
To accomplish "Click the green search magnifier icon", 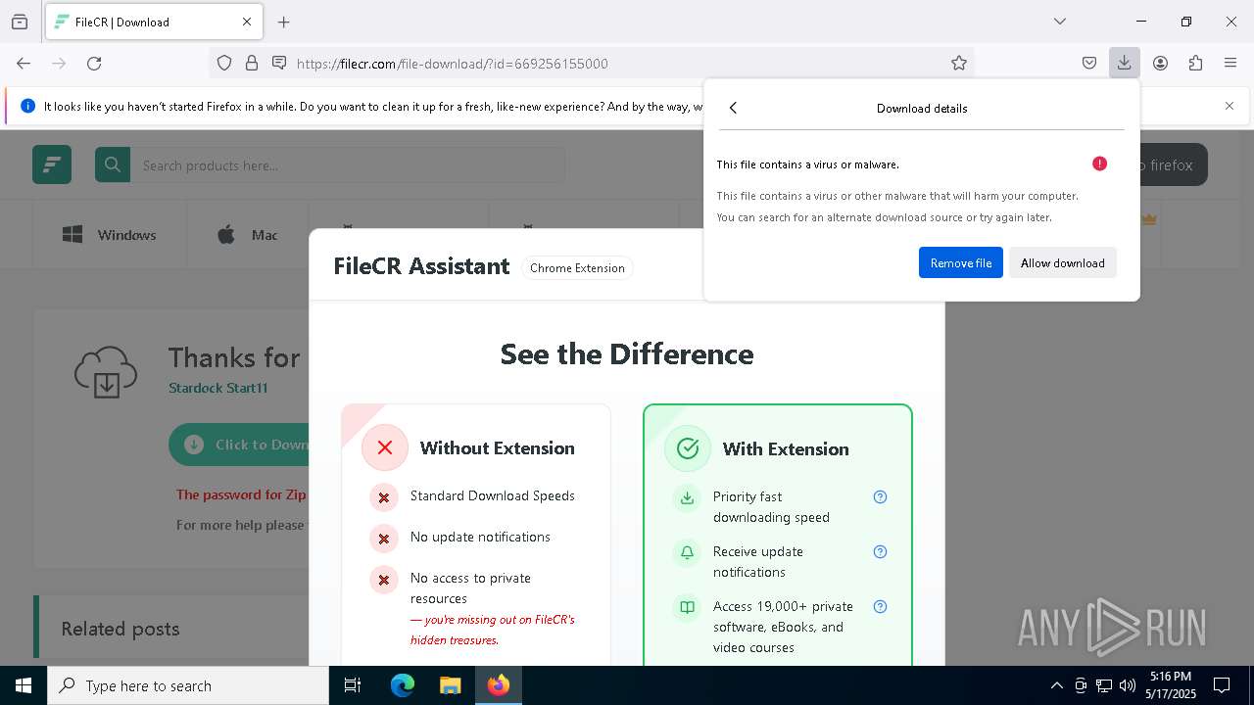I will click(x=113, y=164).
